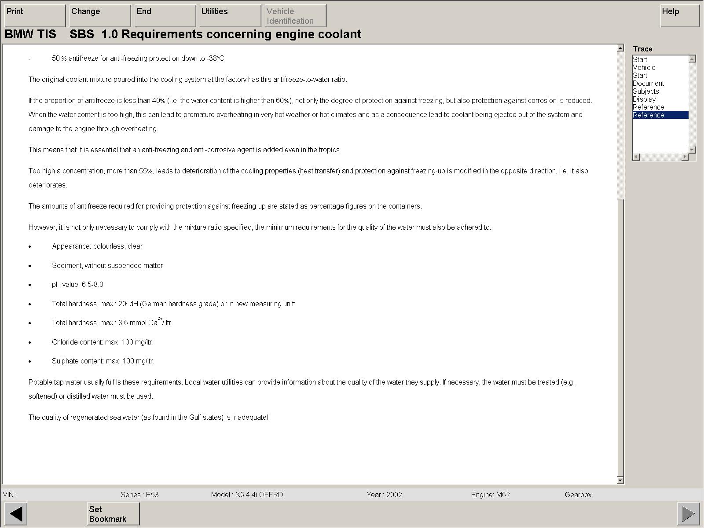Click the document scrollbar up arrow
Image resolution: width=704 pixels, height=528 pixels.
pos(620,48)
